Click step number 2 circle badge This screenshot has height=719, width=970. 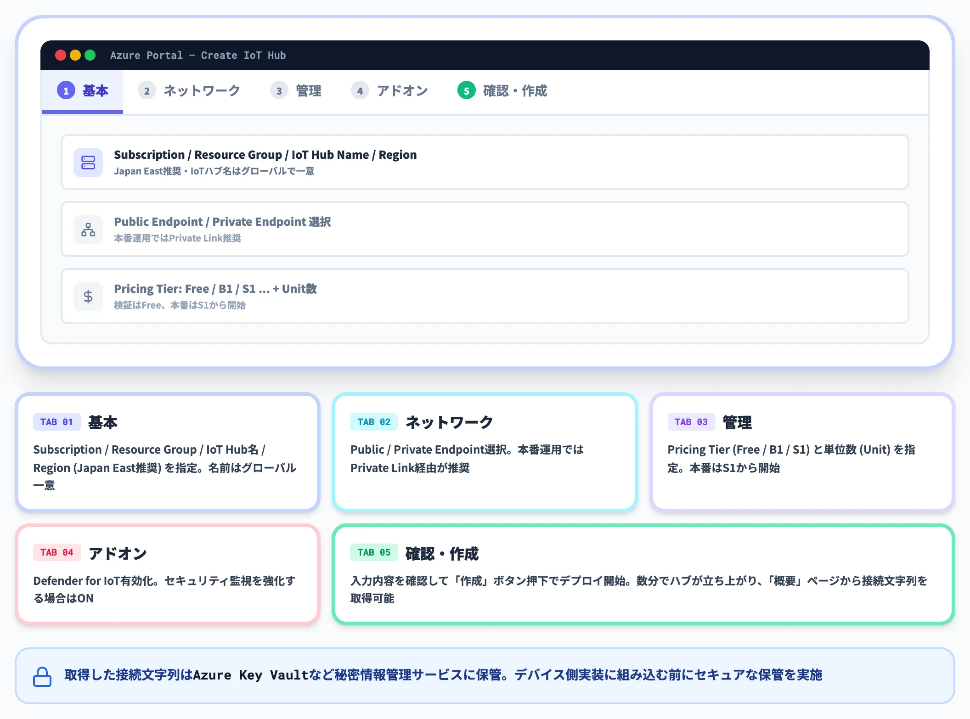(147, 90)
